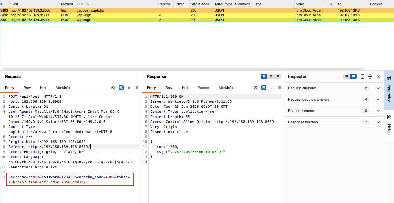Switch Response view to Raw tab
The image size is (394, 203).
[x=169, y=88]
